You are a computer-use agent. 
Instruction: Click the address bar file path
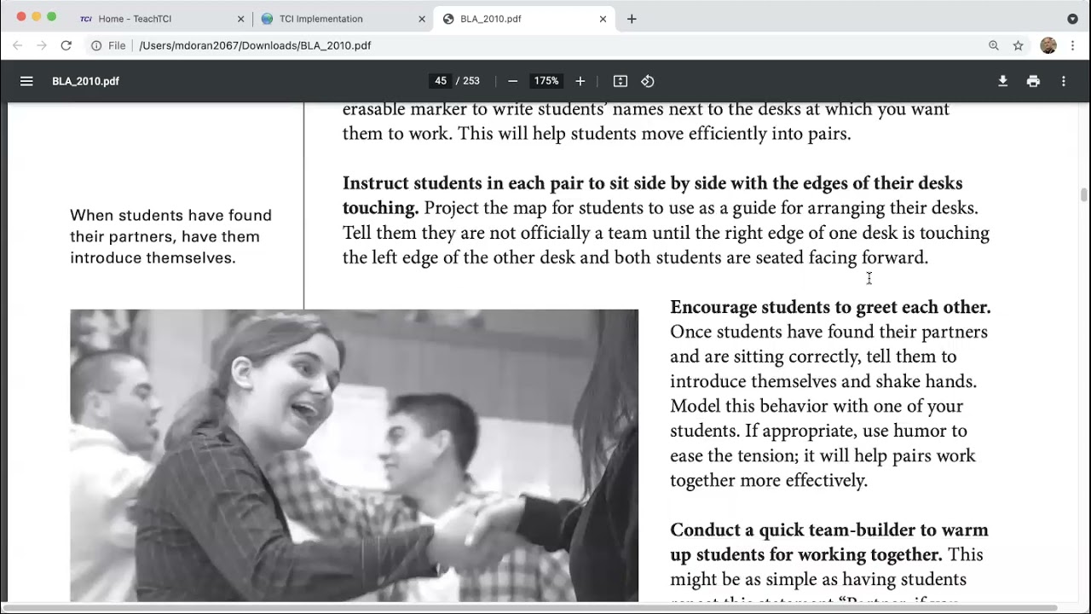pyautogui.click(x=255, y=45)
